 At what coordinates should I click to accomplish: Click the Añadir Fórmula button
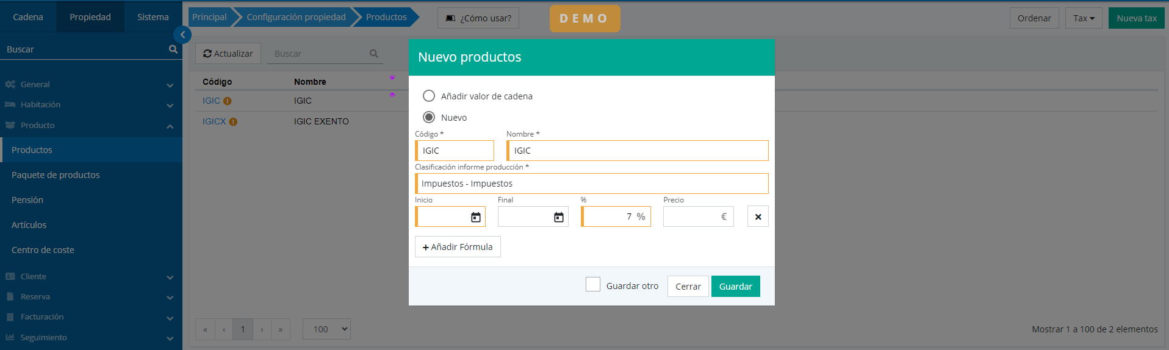point(458,247)
